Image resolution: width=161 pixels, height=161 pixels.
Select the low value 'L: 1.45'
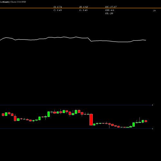(x=83, y=10)
